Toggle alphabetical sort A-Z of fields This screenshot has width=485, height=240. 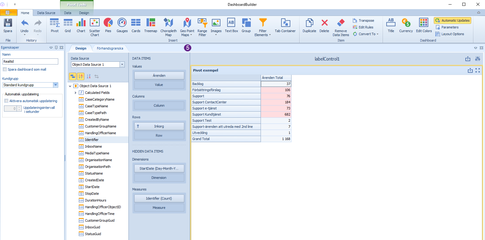point(81,76)
